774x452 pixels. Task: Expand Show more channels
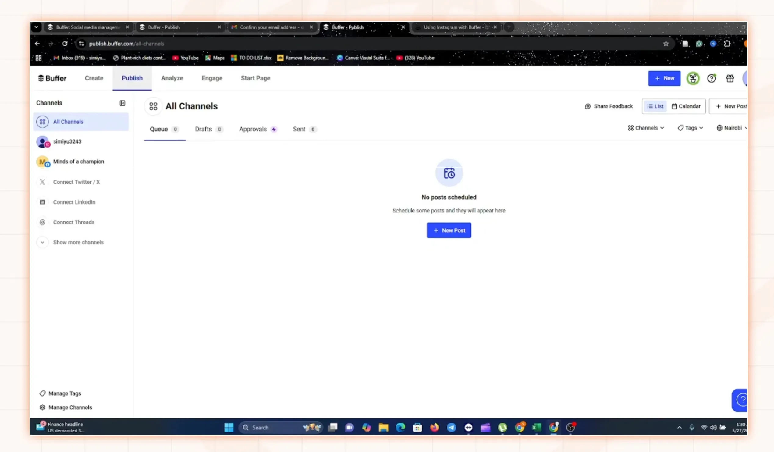pyautogui.click(x=42, y=242)
